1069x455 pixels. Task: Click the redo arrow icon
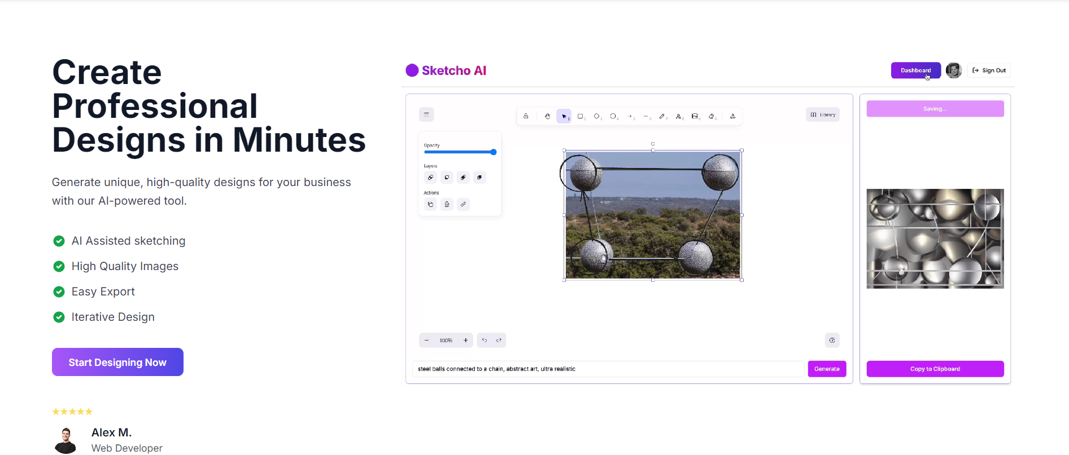pos(499,341)
